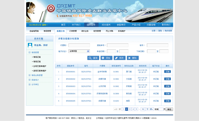Open the 箱子状态 dropdown list

pos(88,51)
